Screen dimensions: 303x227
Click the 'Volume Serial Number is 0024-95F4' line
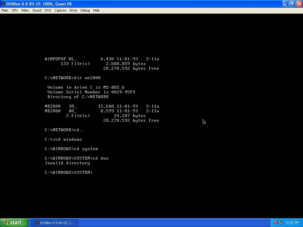tap(91, 92)
